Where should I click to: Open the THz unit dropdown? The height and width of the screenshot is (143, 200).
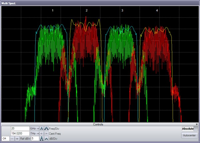pos(34,134)
